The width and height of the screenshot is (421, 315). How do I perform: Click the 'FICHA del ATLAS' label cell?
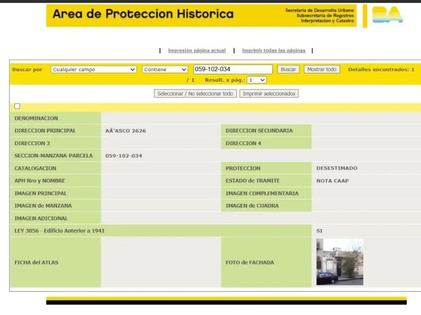37,262
